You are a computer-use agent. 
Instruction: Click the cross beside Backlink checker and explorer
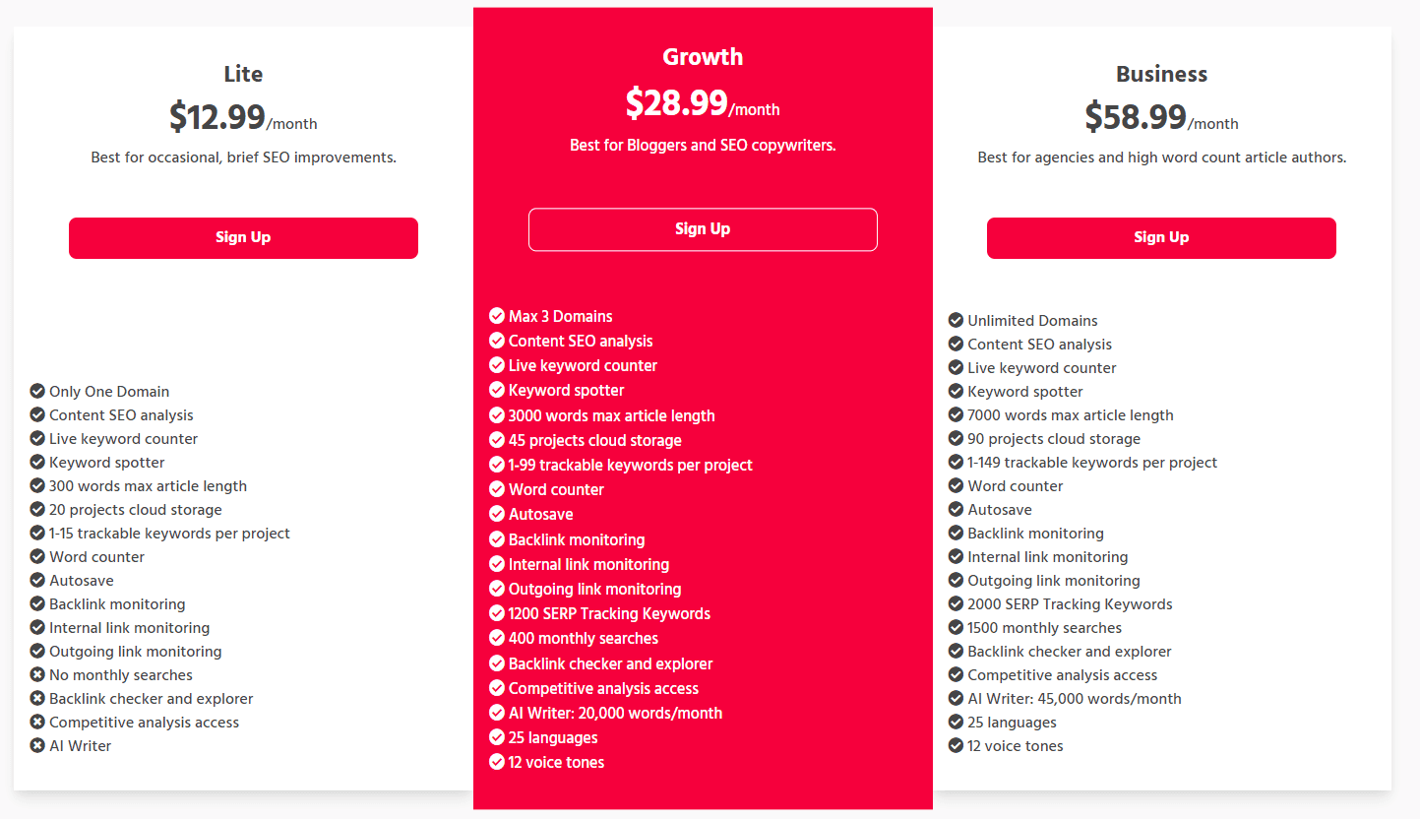coord(35,698)
